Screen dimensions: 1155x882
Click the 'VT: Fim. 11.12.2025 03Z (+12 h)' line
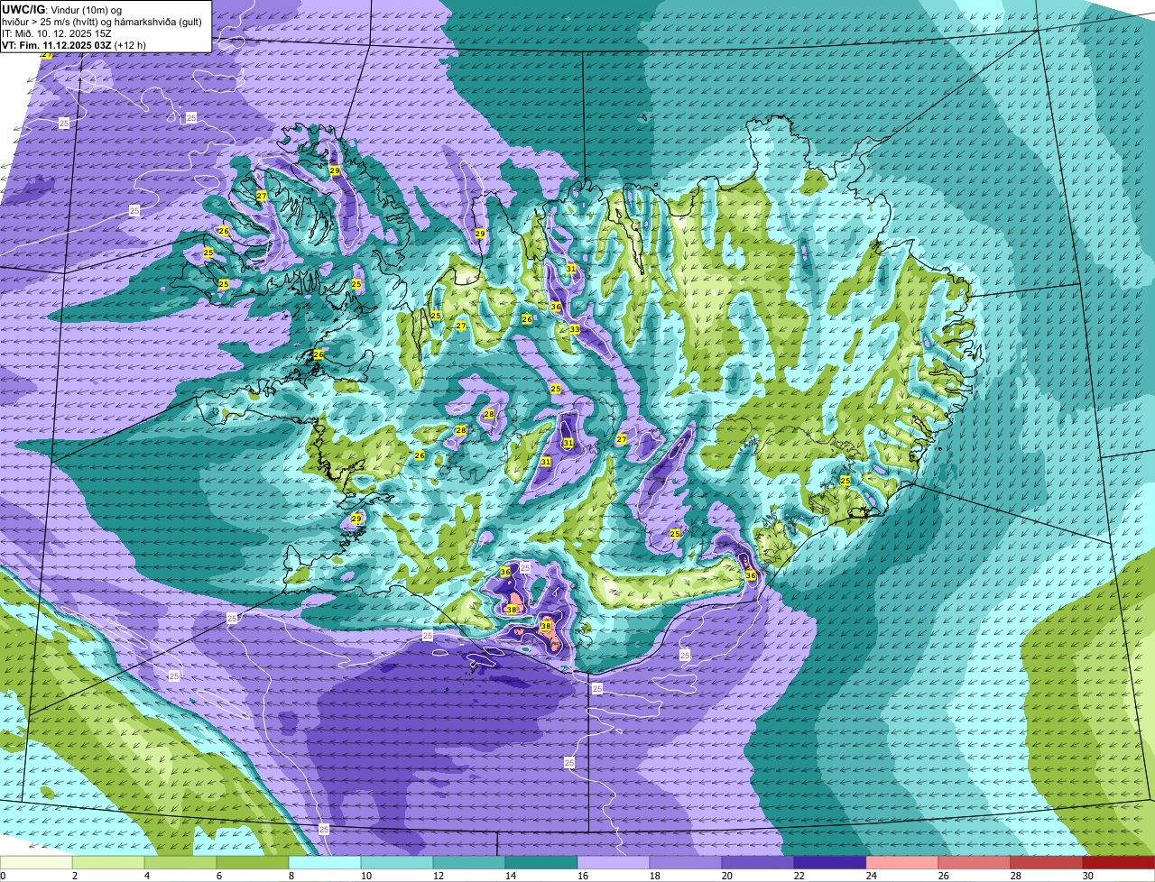(x=74, y=44)
